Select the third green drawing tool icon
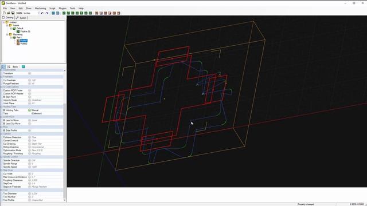367x206 pixels. click(x=73, y=13)
